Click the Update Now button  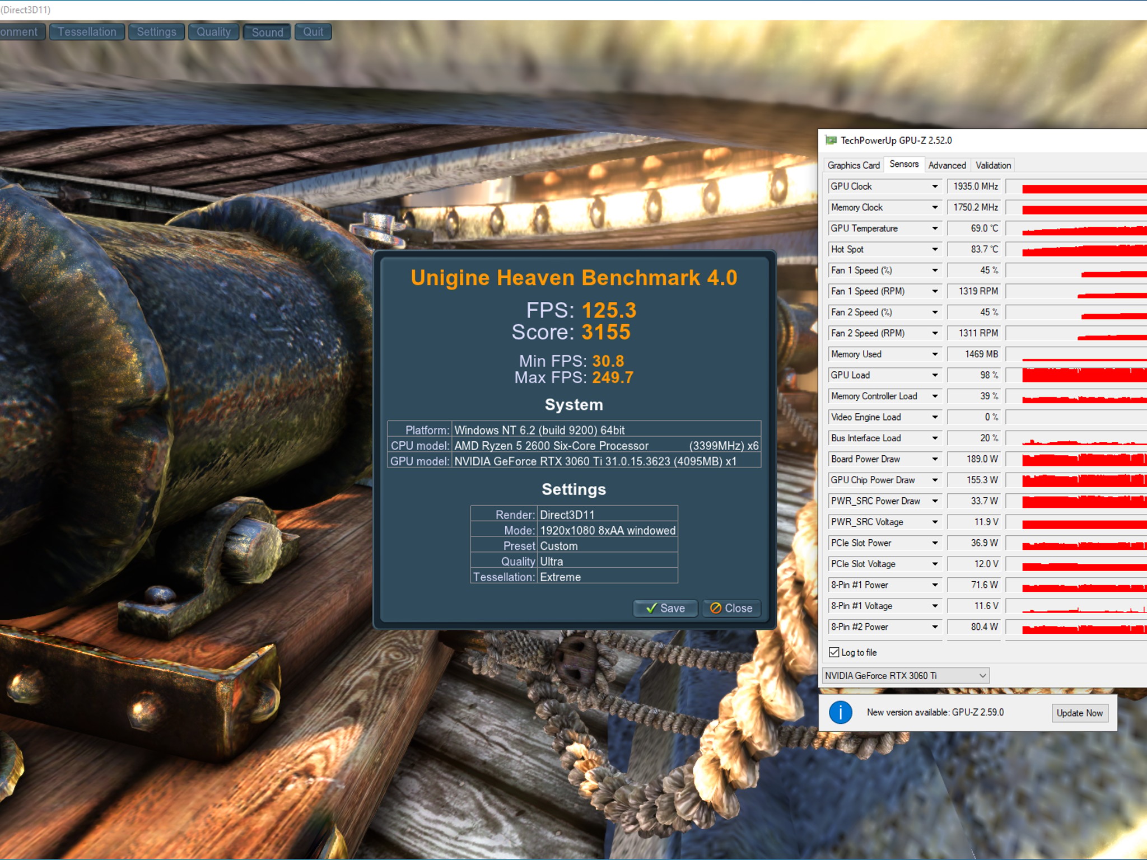pos(1079,713)
